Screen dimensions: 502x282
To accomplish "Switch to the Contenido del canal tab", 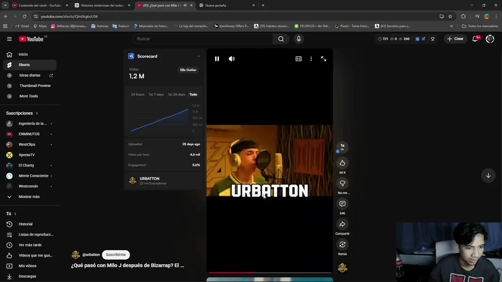I will (x=40, y=5).
